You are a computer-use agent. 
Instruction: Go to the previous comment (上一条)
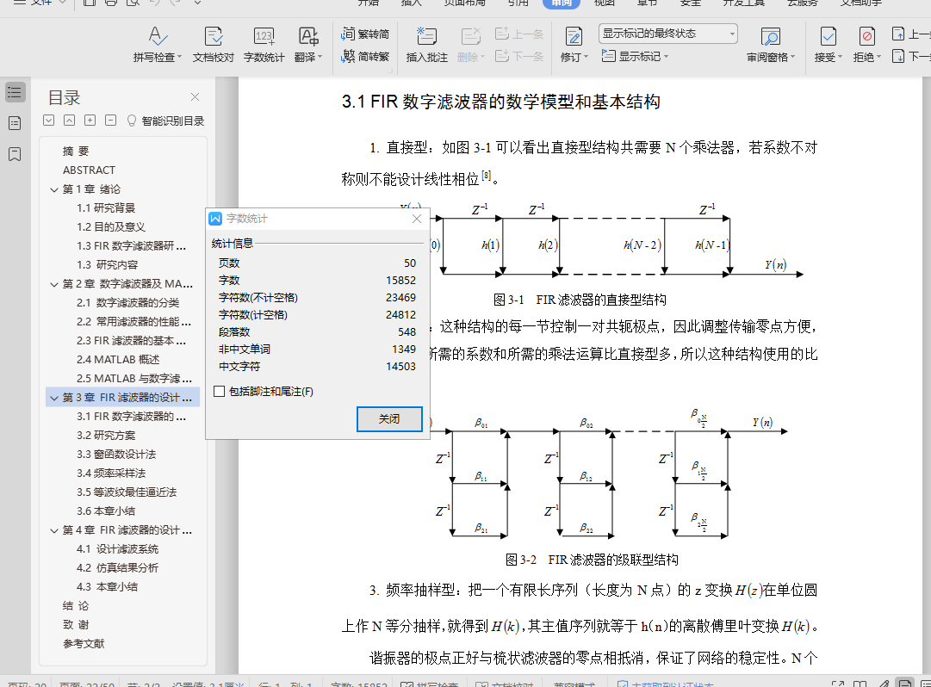519,34
